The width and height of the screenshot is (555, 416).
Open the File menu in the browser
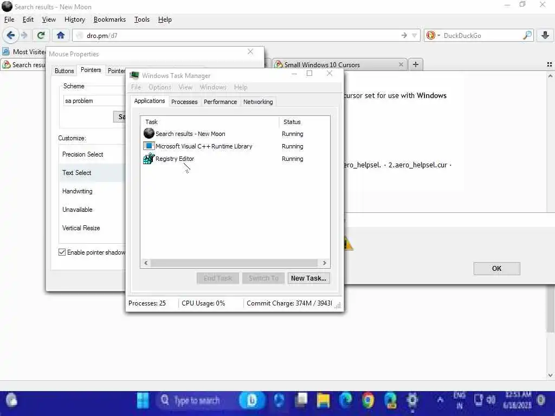click(9, 19)
